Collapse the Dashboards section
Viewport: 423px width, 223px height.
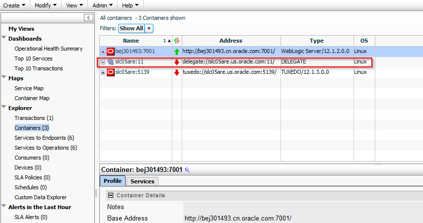click(4, 38)
